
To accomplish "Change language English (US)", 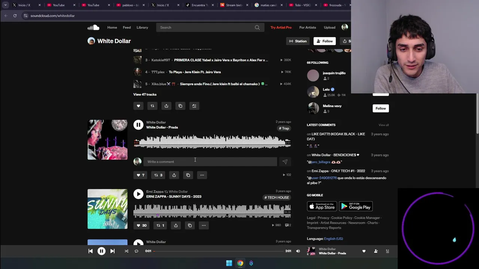I will (x=333, y=239).
